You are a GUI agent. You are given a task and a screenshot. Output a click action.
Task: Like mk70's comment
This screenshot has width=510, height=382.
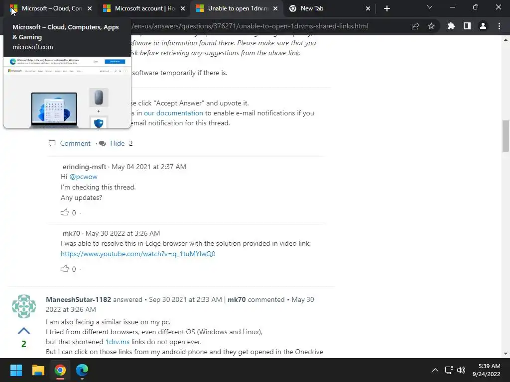pos(65,269)
